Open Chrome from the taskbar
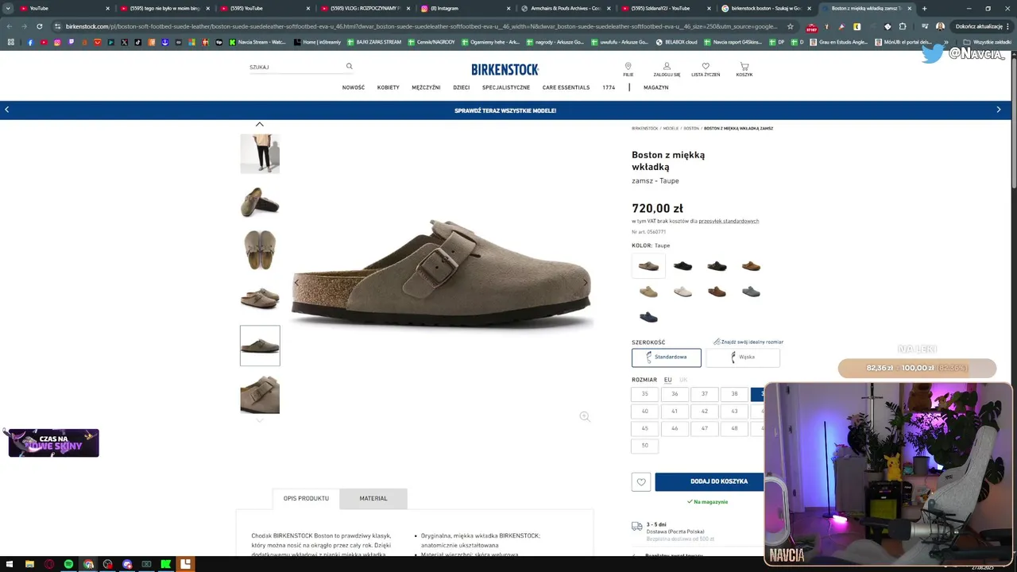 [x=88, y=564]
